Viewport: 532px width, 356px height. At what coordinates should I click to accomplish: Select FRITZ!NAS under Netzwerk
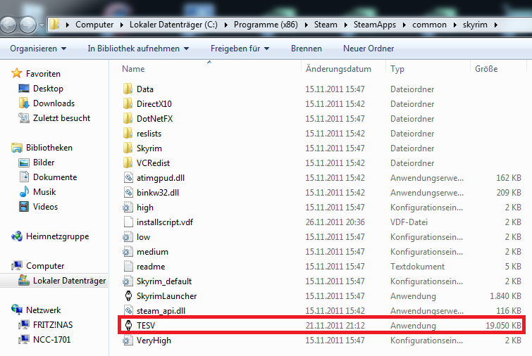point(52,325)
